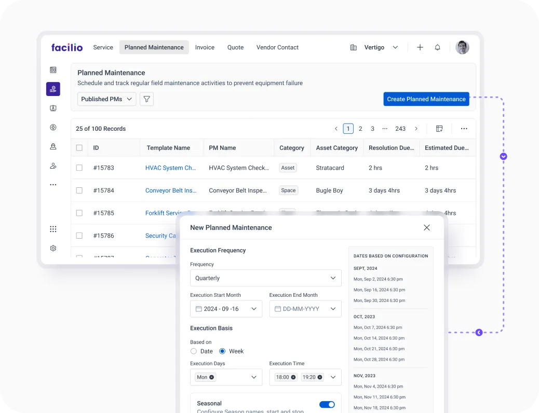Open the Conveyor Belt template link
The height and width of the screenshot is (413, 539).
(x=170, y=190)
